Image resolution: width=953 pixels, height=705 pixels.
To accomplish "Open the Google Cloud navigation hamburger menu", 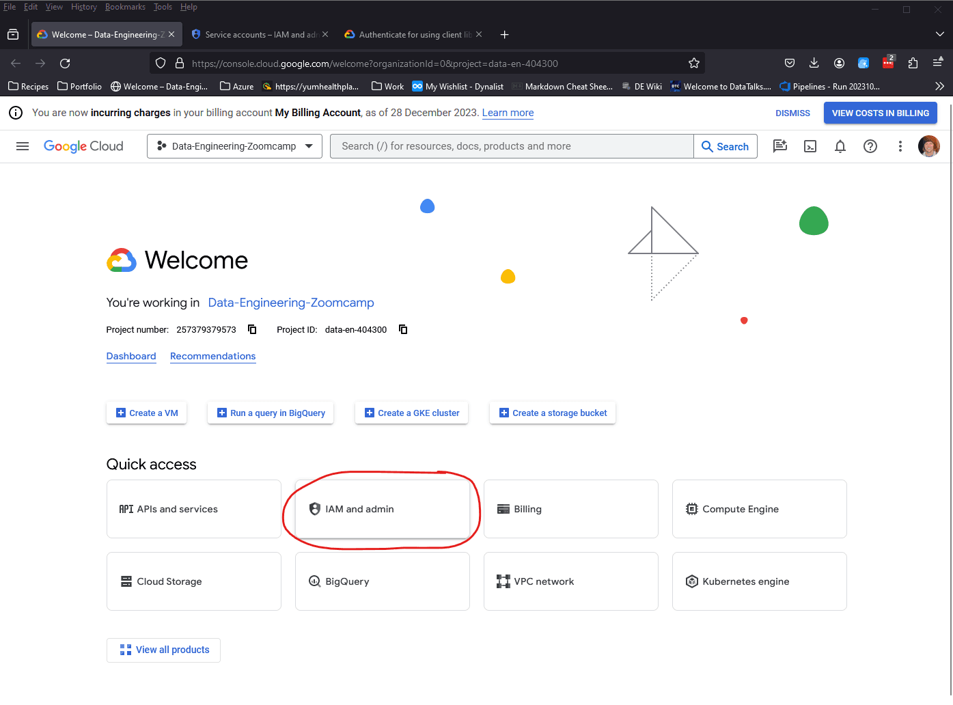I will click(x=23, y=146).
